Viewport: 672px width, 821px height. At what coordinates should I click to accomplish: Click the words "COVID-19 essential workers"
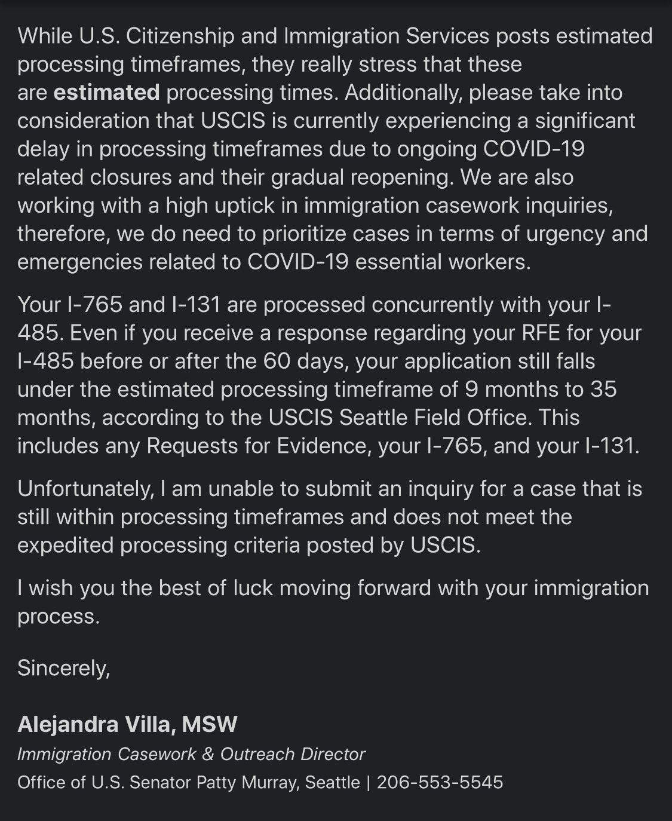pos(389,262)
